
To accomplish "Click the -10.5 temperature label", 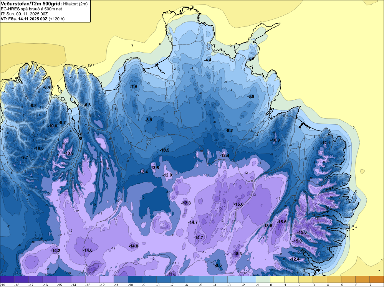I will click(164, 150).
